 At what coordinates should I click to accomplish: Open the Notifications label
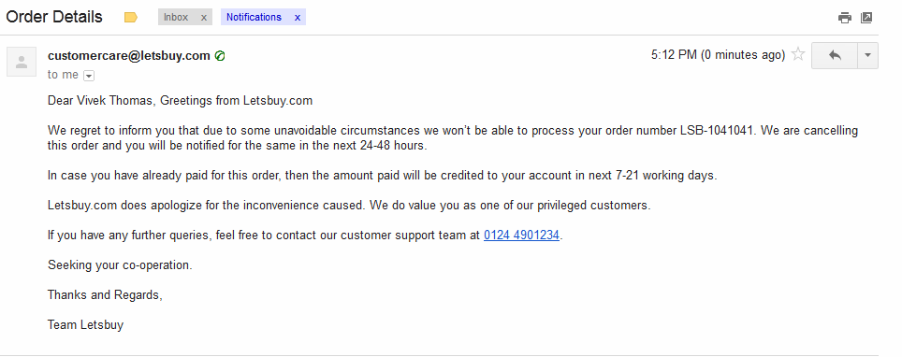click(x=254, y=17)
